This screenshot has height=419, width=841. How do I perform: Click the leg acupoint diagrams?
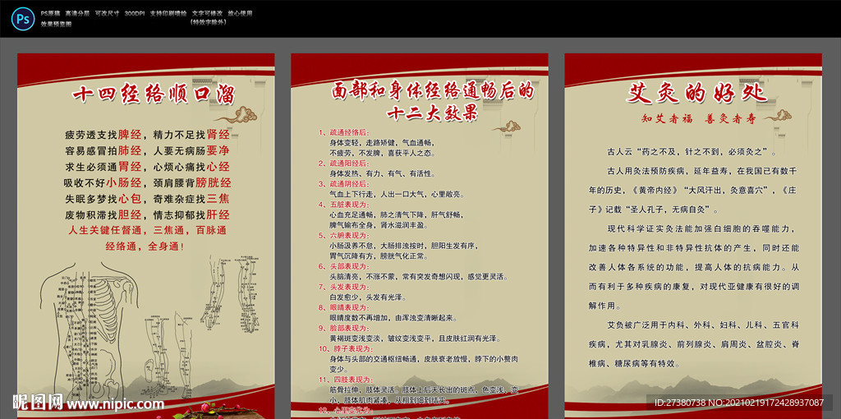click(x=168, y=357)
